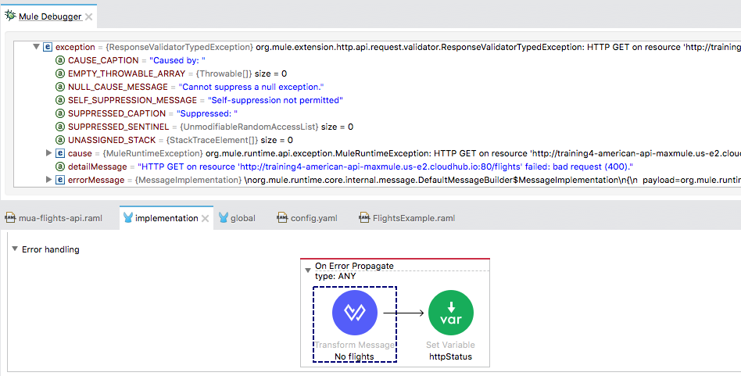Select "Self-suppression not permitted" value
The height and width of the screenshot is (376, 741).
pyautogui.click(x=275, y=100)
